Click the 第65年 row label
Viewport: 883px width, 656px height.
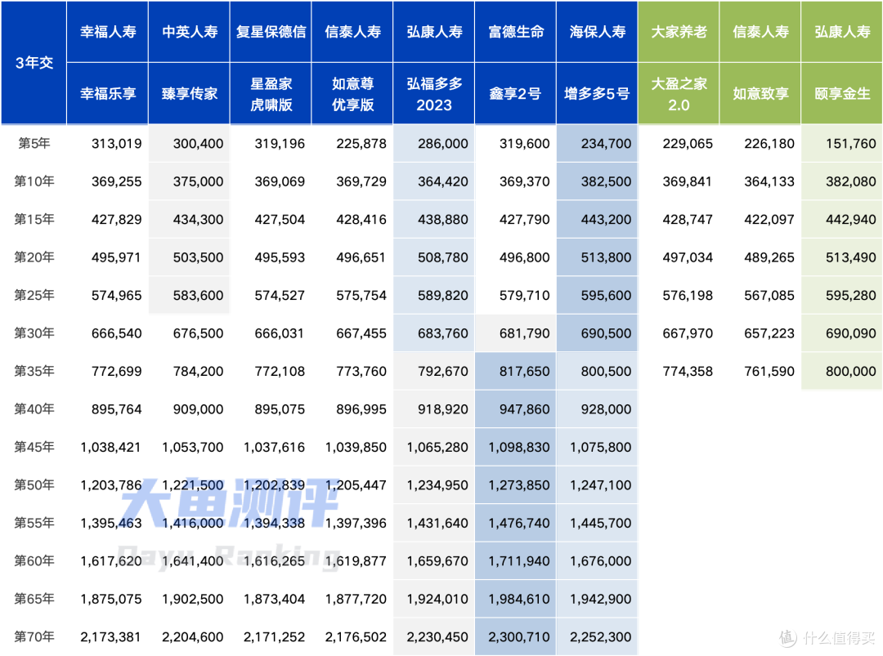(x=34, y=599)
